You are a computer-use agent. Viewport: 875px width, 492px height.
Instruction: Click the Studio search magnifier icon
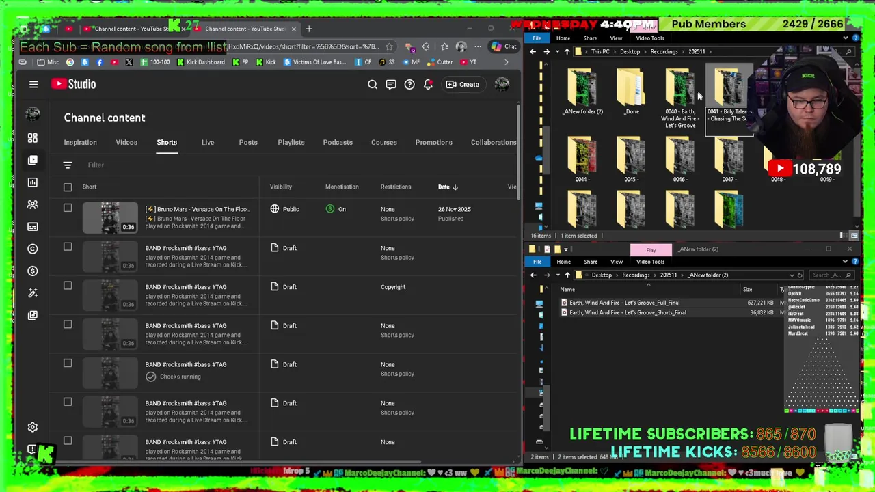click(x=373, y=84)
